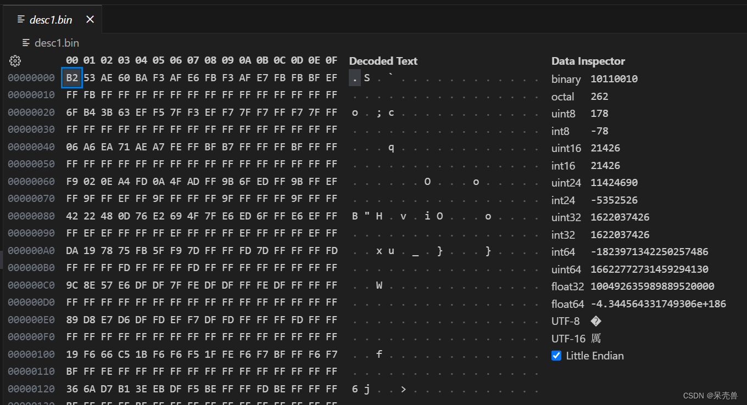Select byte 9C in row 000000C0
The width and height of the screenshot is (747, 405).
[x=72, y=285]
